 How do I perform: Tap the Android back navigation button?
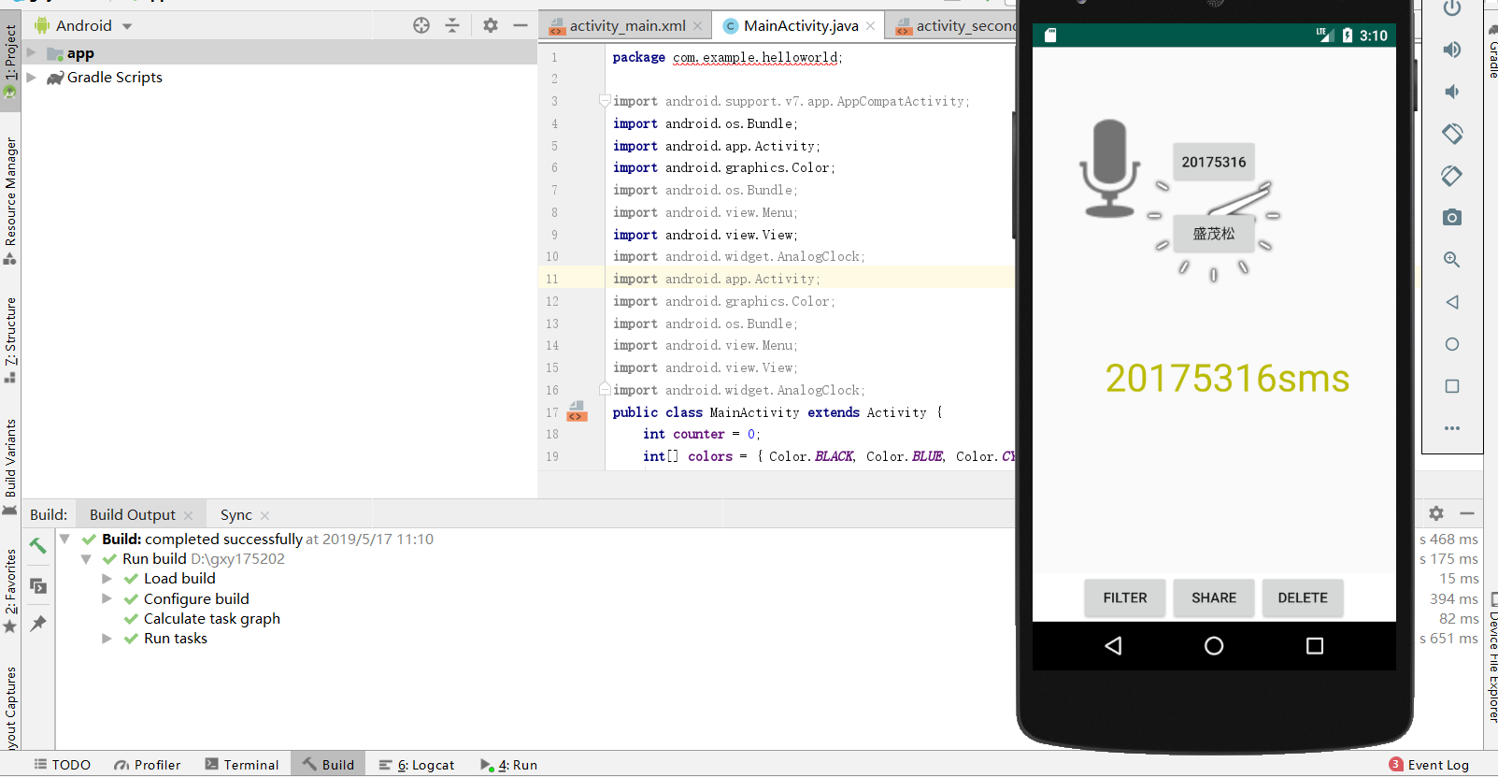1113,646
